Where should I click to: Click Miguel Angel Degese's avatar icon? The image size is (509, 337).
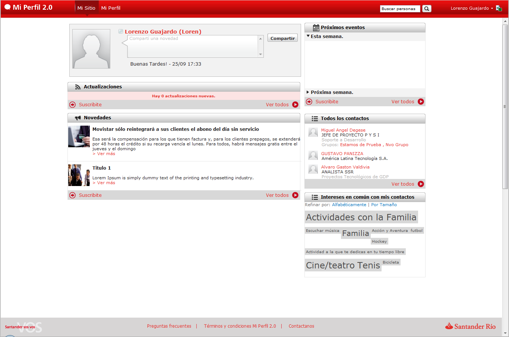313,132
